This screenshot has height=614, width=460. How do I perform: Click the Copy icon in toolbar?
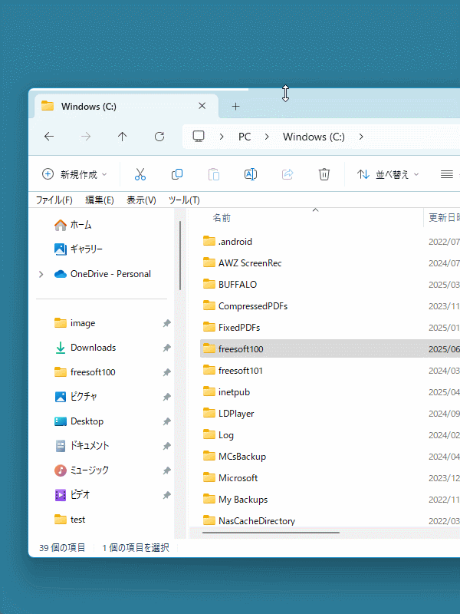point(177,174)
